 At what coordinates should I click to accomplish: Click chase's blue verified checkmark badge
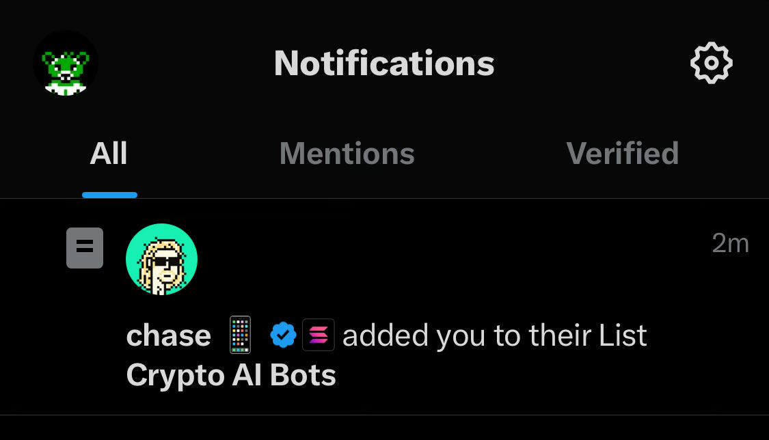(283, 335)
